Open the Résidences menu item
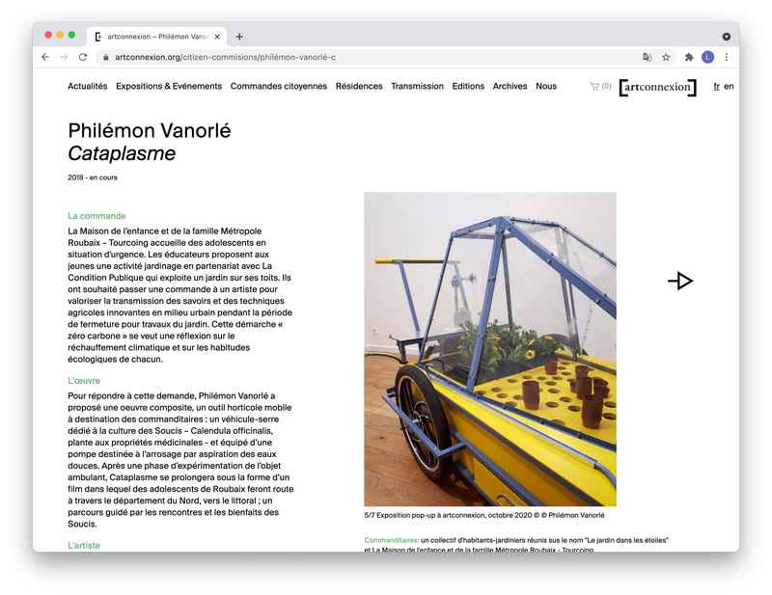772x595 pixels. (359, 86)
